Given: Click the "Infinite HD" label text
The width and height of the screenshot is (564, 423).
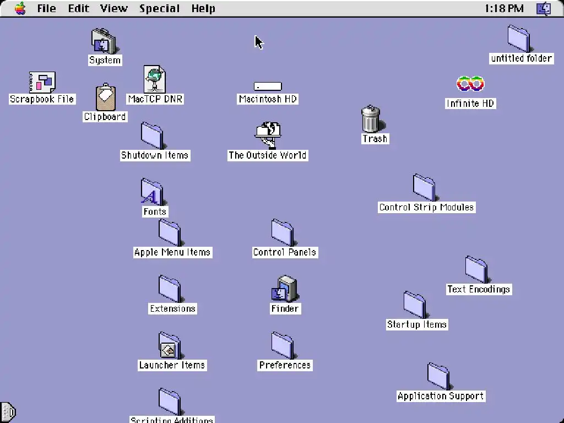Looking at the screenshot, I should 470,104.
